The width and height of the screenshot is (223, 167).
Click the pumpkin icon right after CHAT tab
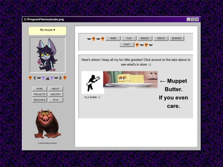(137, 45)
